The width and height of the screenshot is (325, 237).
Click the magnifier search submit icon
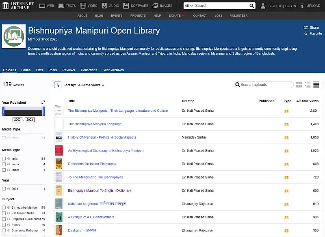pyautogui.click(x=251, y=6)
